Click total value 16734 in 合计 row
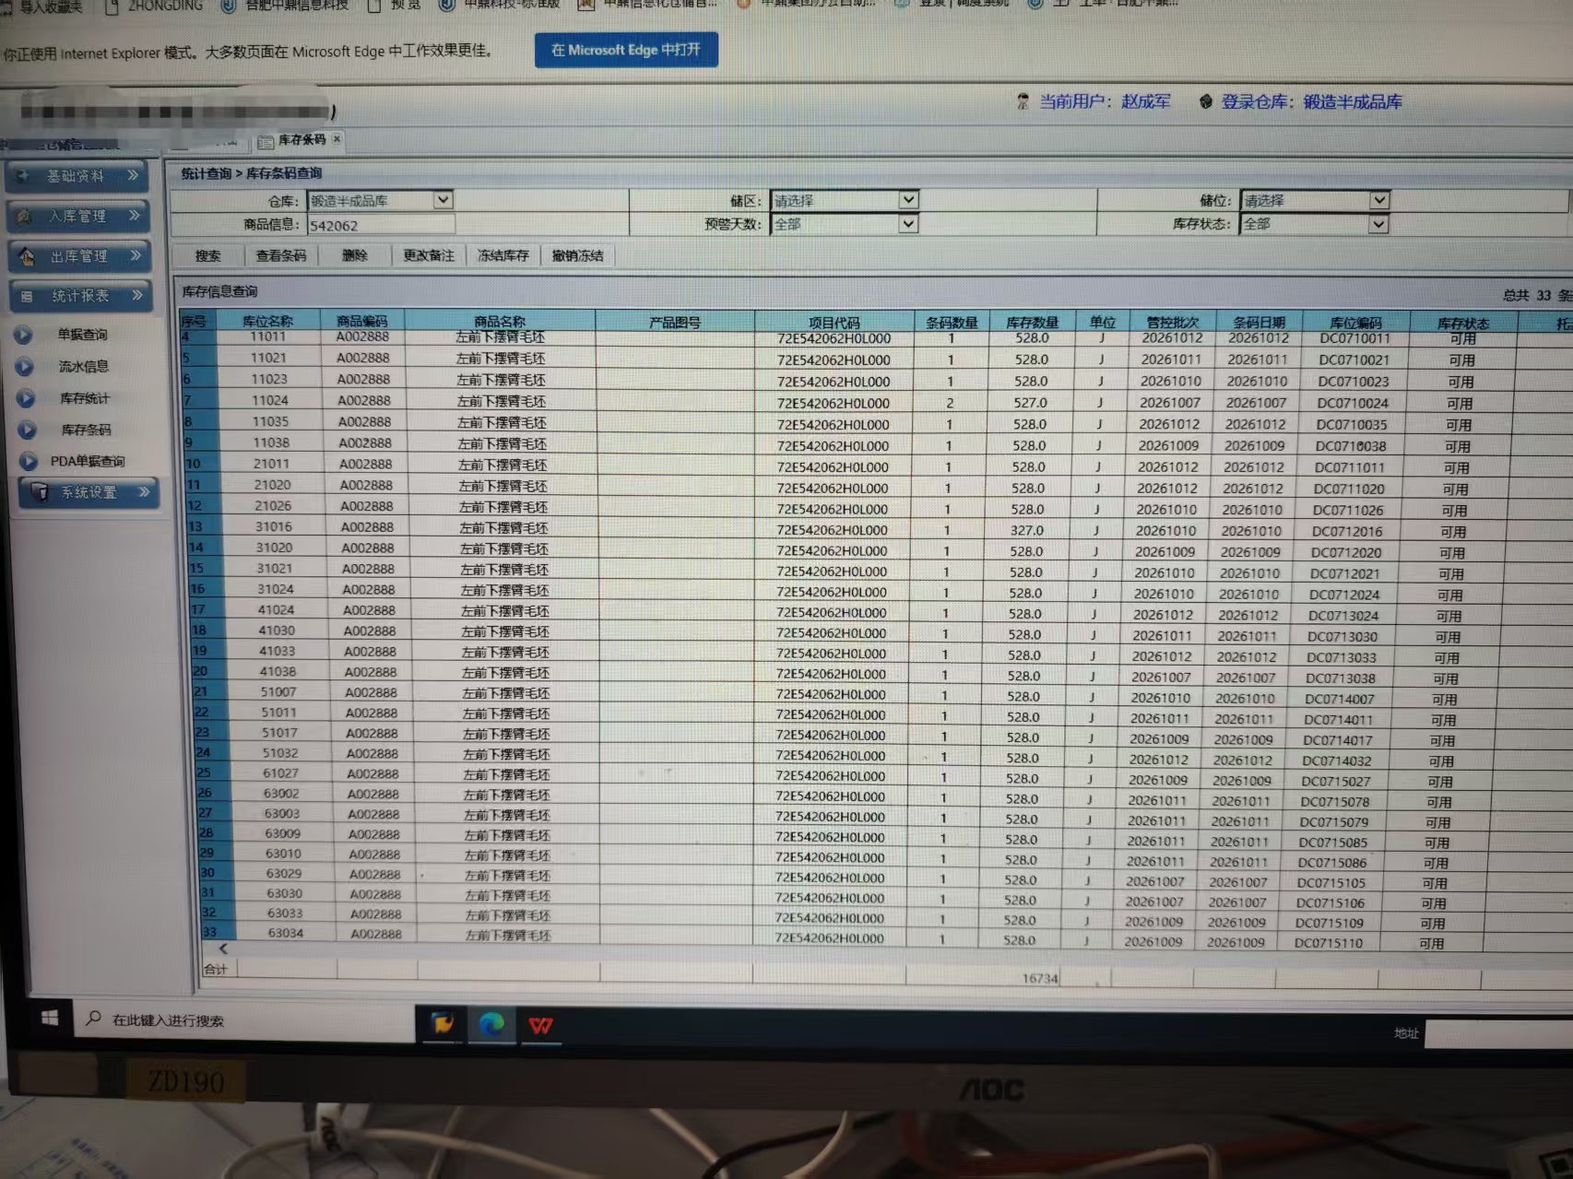The image size is (1573, 1179). click(x=1039, y=978)
